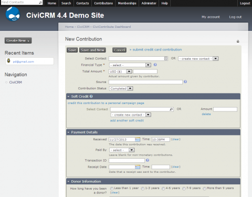Click the help icon beside Source field
This screenshot has height=197, width=252.
(x=185, y=81)
